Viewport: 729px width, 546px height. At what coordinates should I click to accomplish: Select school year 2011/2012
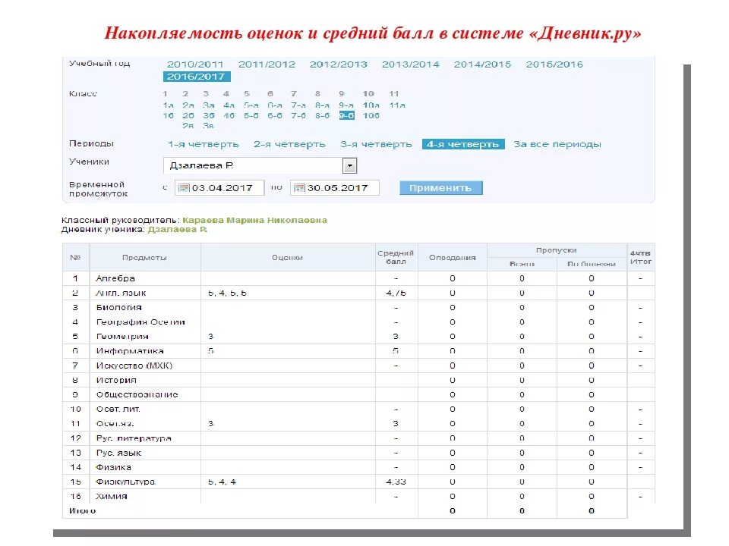coord(267,64)
